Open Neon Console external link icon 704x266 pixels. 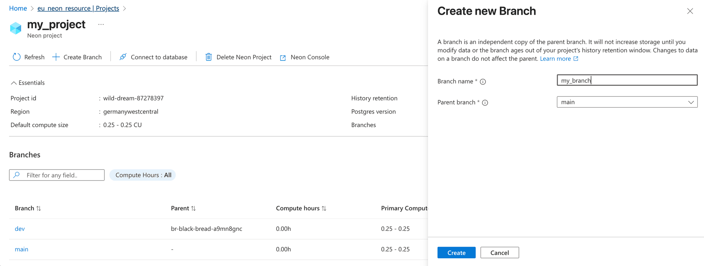tap(283, 58)
